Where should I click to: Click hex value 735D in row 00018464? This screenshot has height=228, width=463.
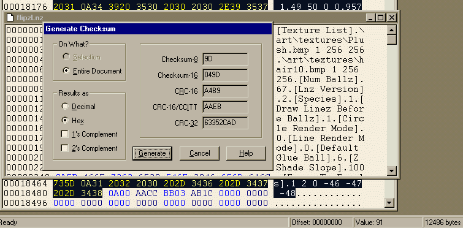tap(64, 183)
